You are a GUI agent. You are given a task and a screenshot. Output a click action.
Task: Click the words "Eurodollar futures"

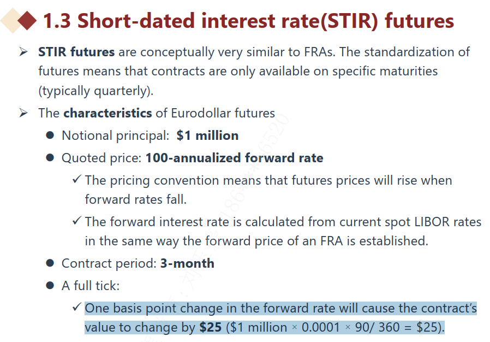pos(223,114)
